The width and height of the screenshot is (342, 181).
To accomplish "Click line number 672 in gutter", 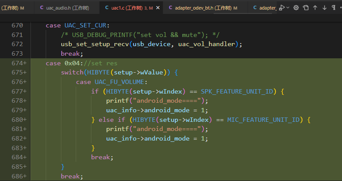I will point(17,44).
